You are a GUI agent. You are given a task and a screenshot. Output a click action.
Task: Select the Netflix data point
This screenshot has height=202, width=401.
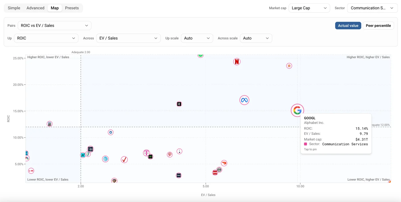[x=237, y=61]
